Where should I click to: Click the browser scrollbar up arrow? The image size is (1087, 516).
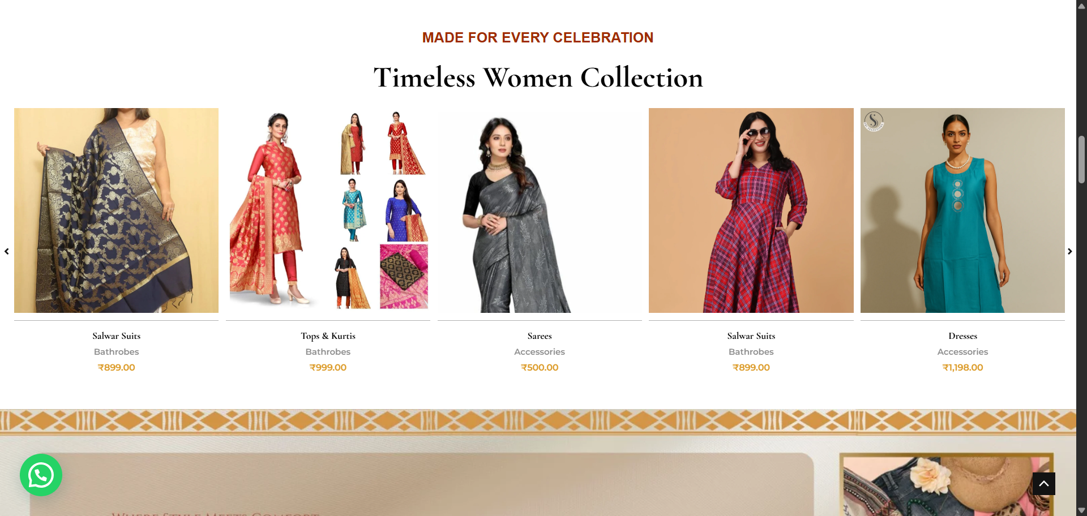[x=1081, y=5]
